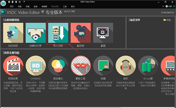
Task: Expand the quick access toolbar dropdown arrow
Action: [24, 2]
